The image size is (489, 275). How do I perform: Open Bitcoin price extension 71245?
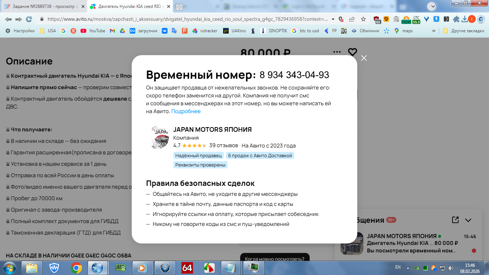tap(406, 20)
